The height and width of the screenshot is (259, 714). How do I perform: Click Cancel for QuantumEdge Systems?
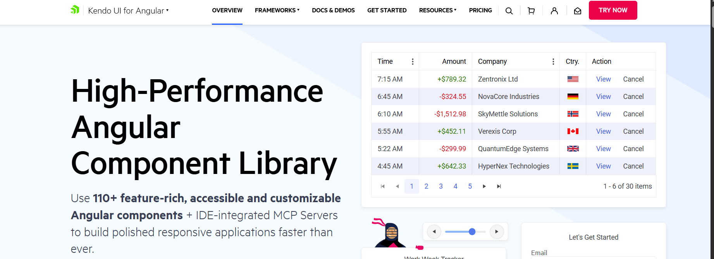pos(633,149)
